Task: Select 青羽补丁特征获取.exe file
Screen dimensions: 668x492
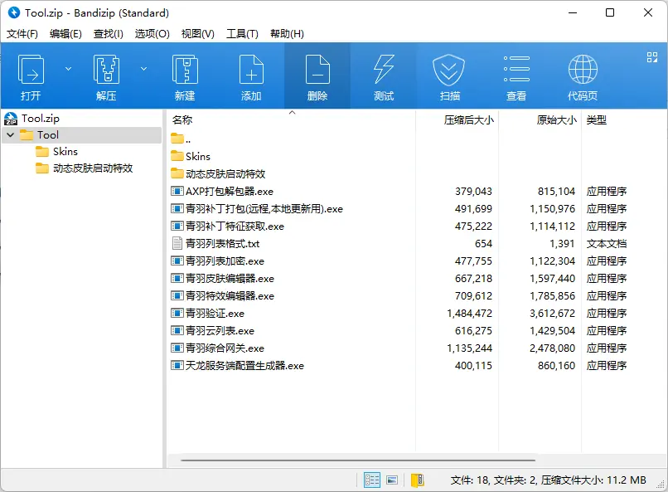Action: [227, 227]
